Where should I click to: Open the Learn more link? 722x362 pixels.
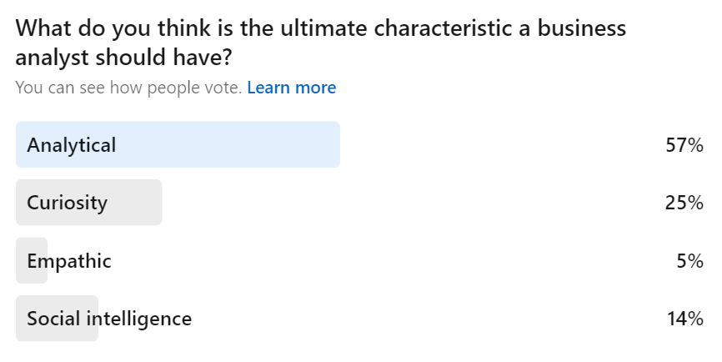292,88
